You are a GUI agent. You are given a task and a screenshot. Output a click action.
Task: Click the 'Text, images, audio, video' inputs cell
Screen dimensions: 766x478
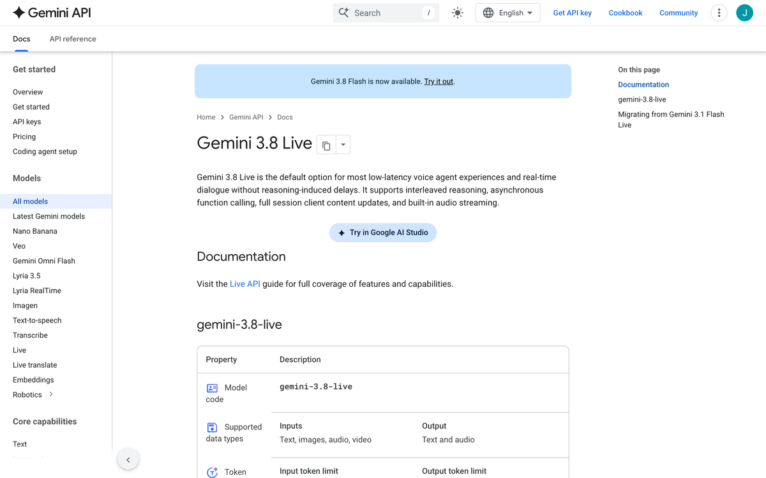point(326,440)
